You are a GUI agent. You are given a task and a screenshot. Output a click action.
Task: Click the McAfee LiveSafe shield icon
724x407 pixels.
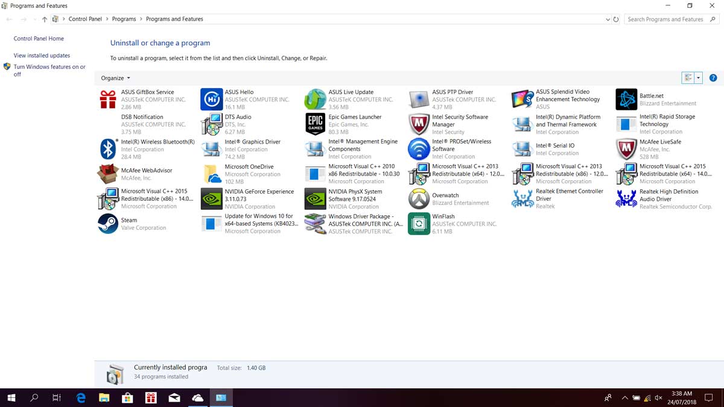(x=626, y=149)
